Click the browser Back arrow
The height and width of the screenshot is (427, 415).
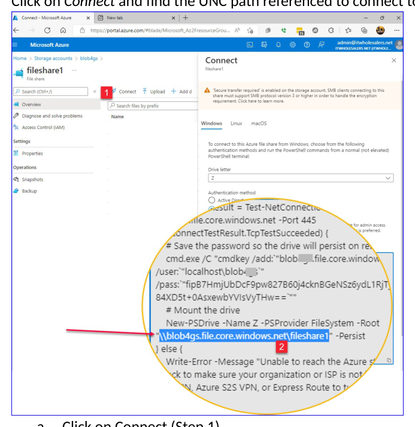[16, 30]
